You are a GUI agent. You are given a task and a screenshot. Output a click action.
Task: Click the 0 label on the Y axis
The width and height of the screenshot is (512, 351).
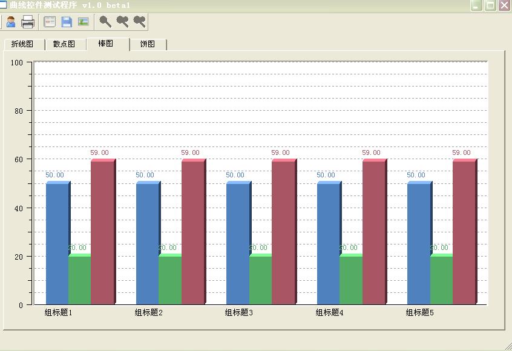(21, 305)
